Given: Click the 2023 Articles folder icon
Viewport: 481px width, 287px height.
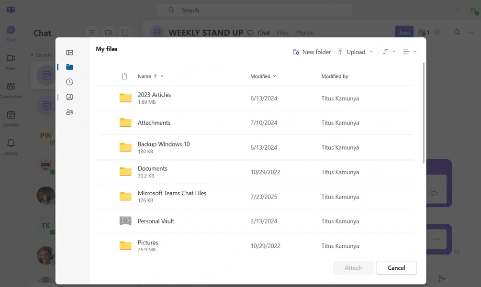Looking at the screenshot, I should pos(125,98).
